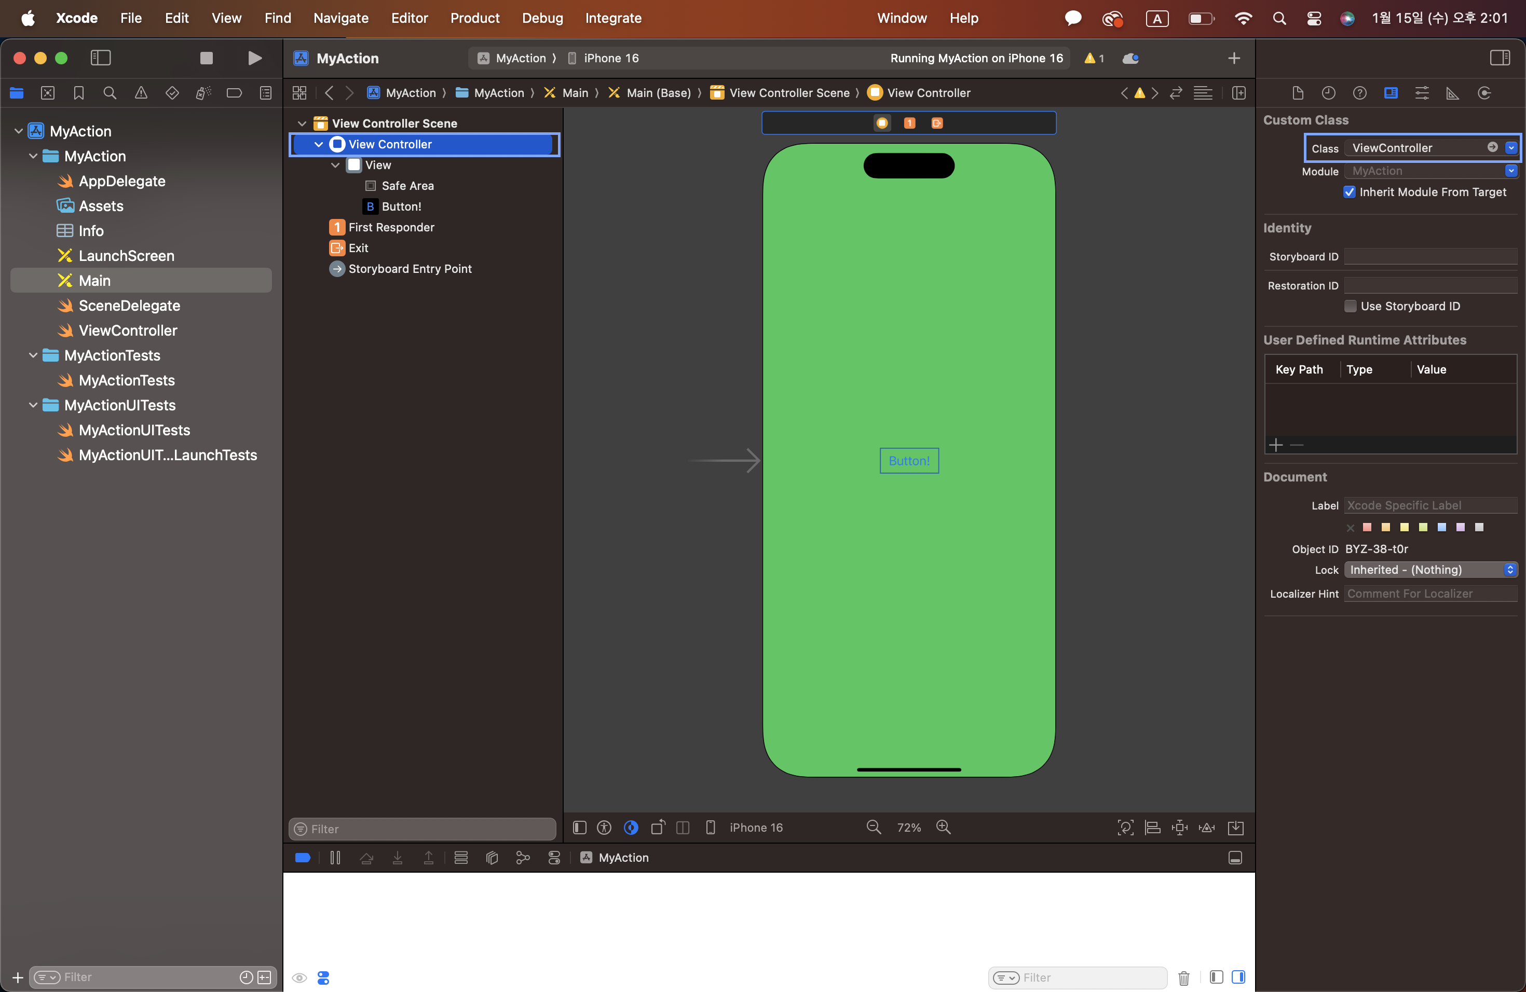1526x992 pixels.
Task: Open the Find navigator
Action: point(110,93)
